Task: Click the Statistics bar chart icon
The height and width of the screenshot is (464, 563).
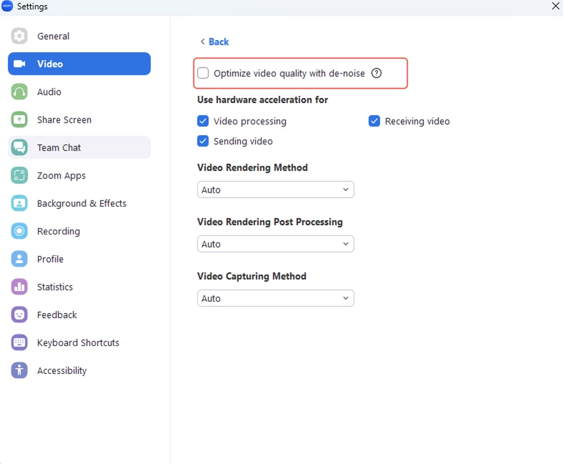Action: point(19,287)
